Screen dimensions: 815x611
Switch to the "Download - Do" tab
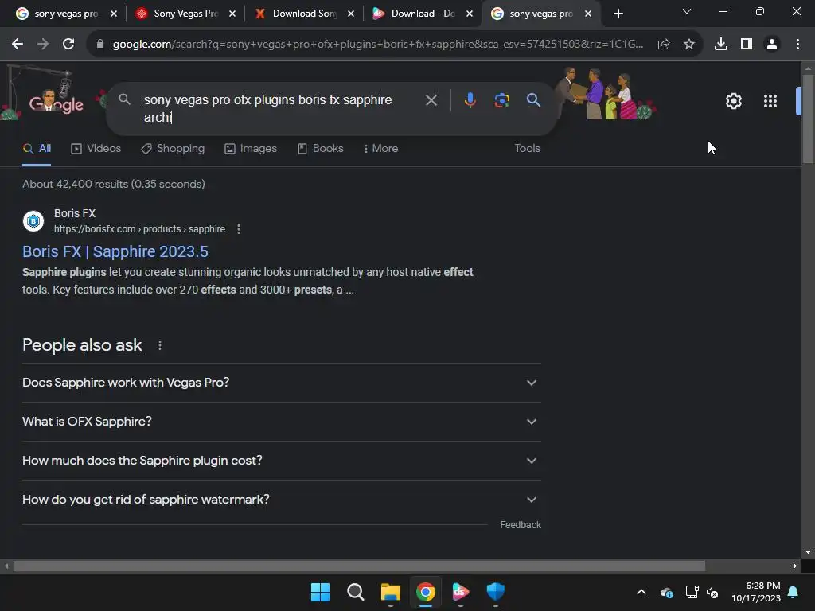click(423, 14)
